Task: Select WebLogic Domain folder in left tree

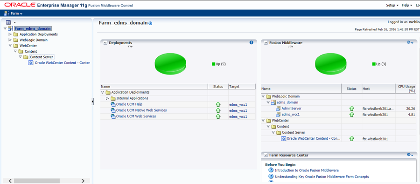Action: coord(34,40)
